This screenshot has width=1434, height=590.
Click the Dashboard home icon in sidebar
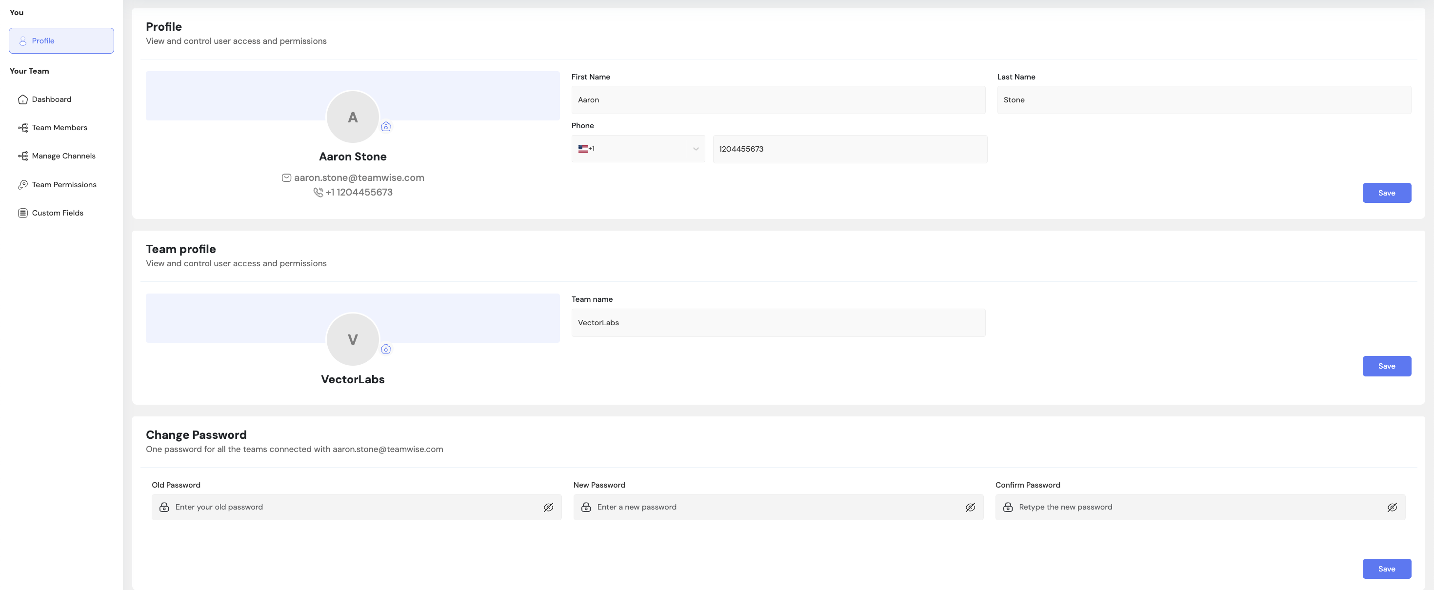pyautogui.click(x=23, y=99)
